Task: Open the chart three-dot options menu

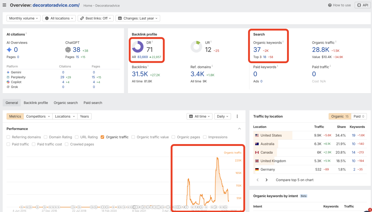Action: 237,117
